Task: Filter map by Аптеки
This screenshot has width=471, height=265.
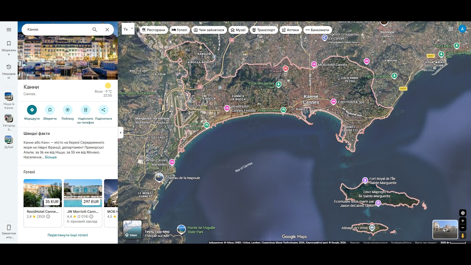Action: click(291, 30)
